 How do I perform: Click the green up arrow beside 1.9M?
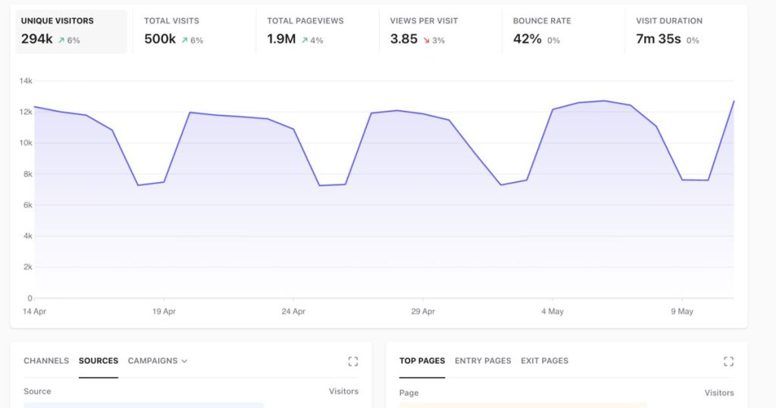305,40
